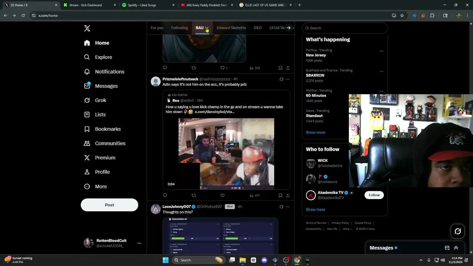Open Standout trending topic
473x266 pixels.
click(x=314, y=116)
